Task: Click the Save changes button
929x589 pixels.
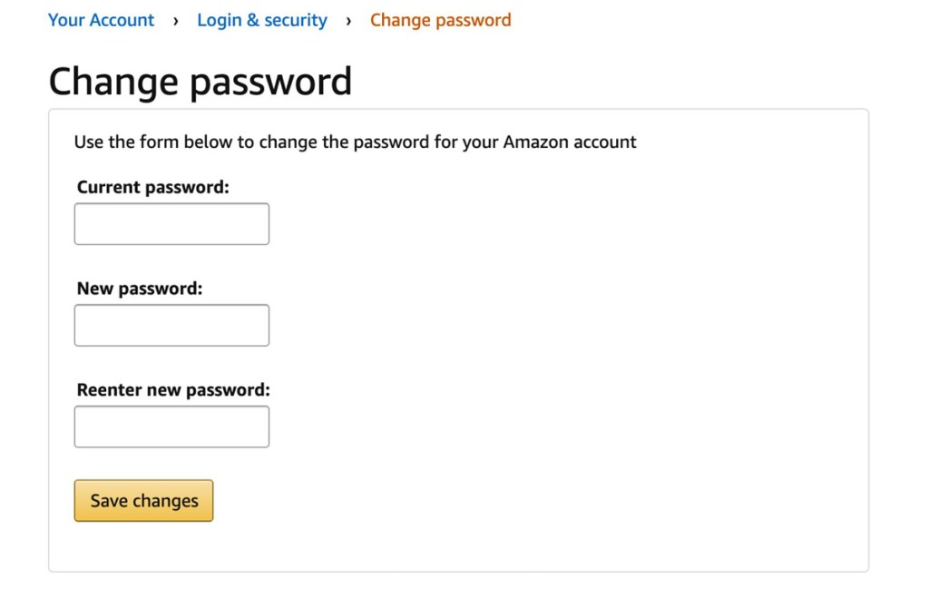Action: click(142, 500)
